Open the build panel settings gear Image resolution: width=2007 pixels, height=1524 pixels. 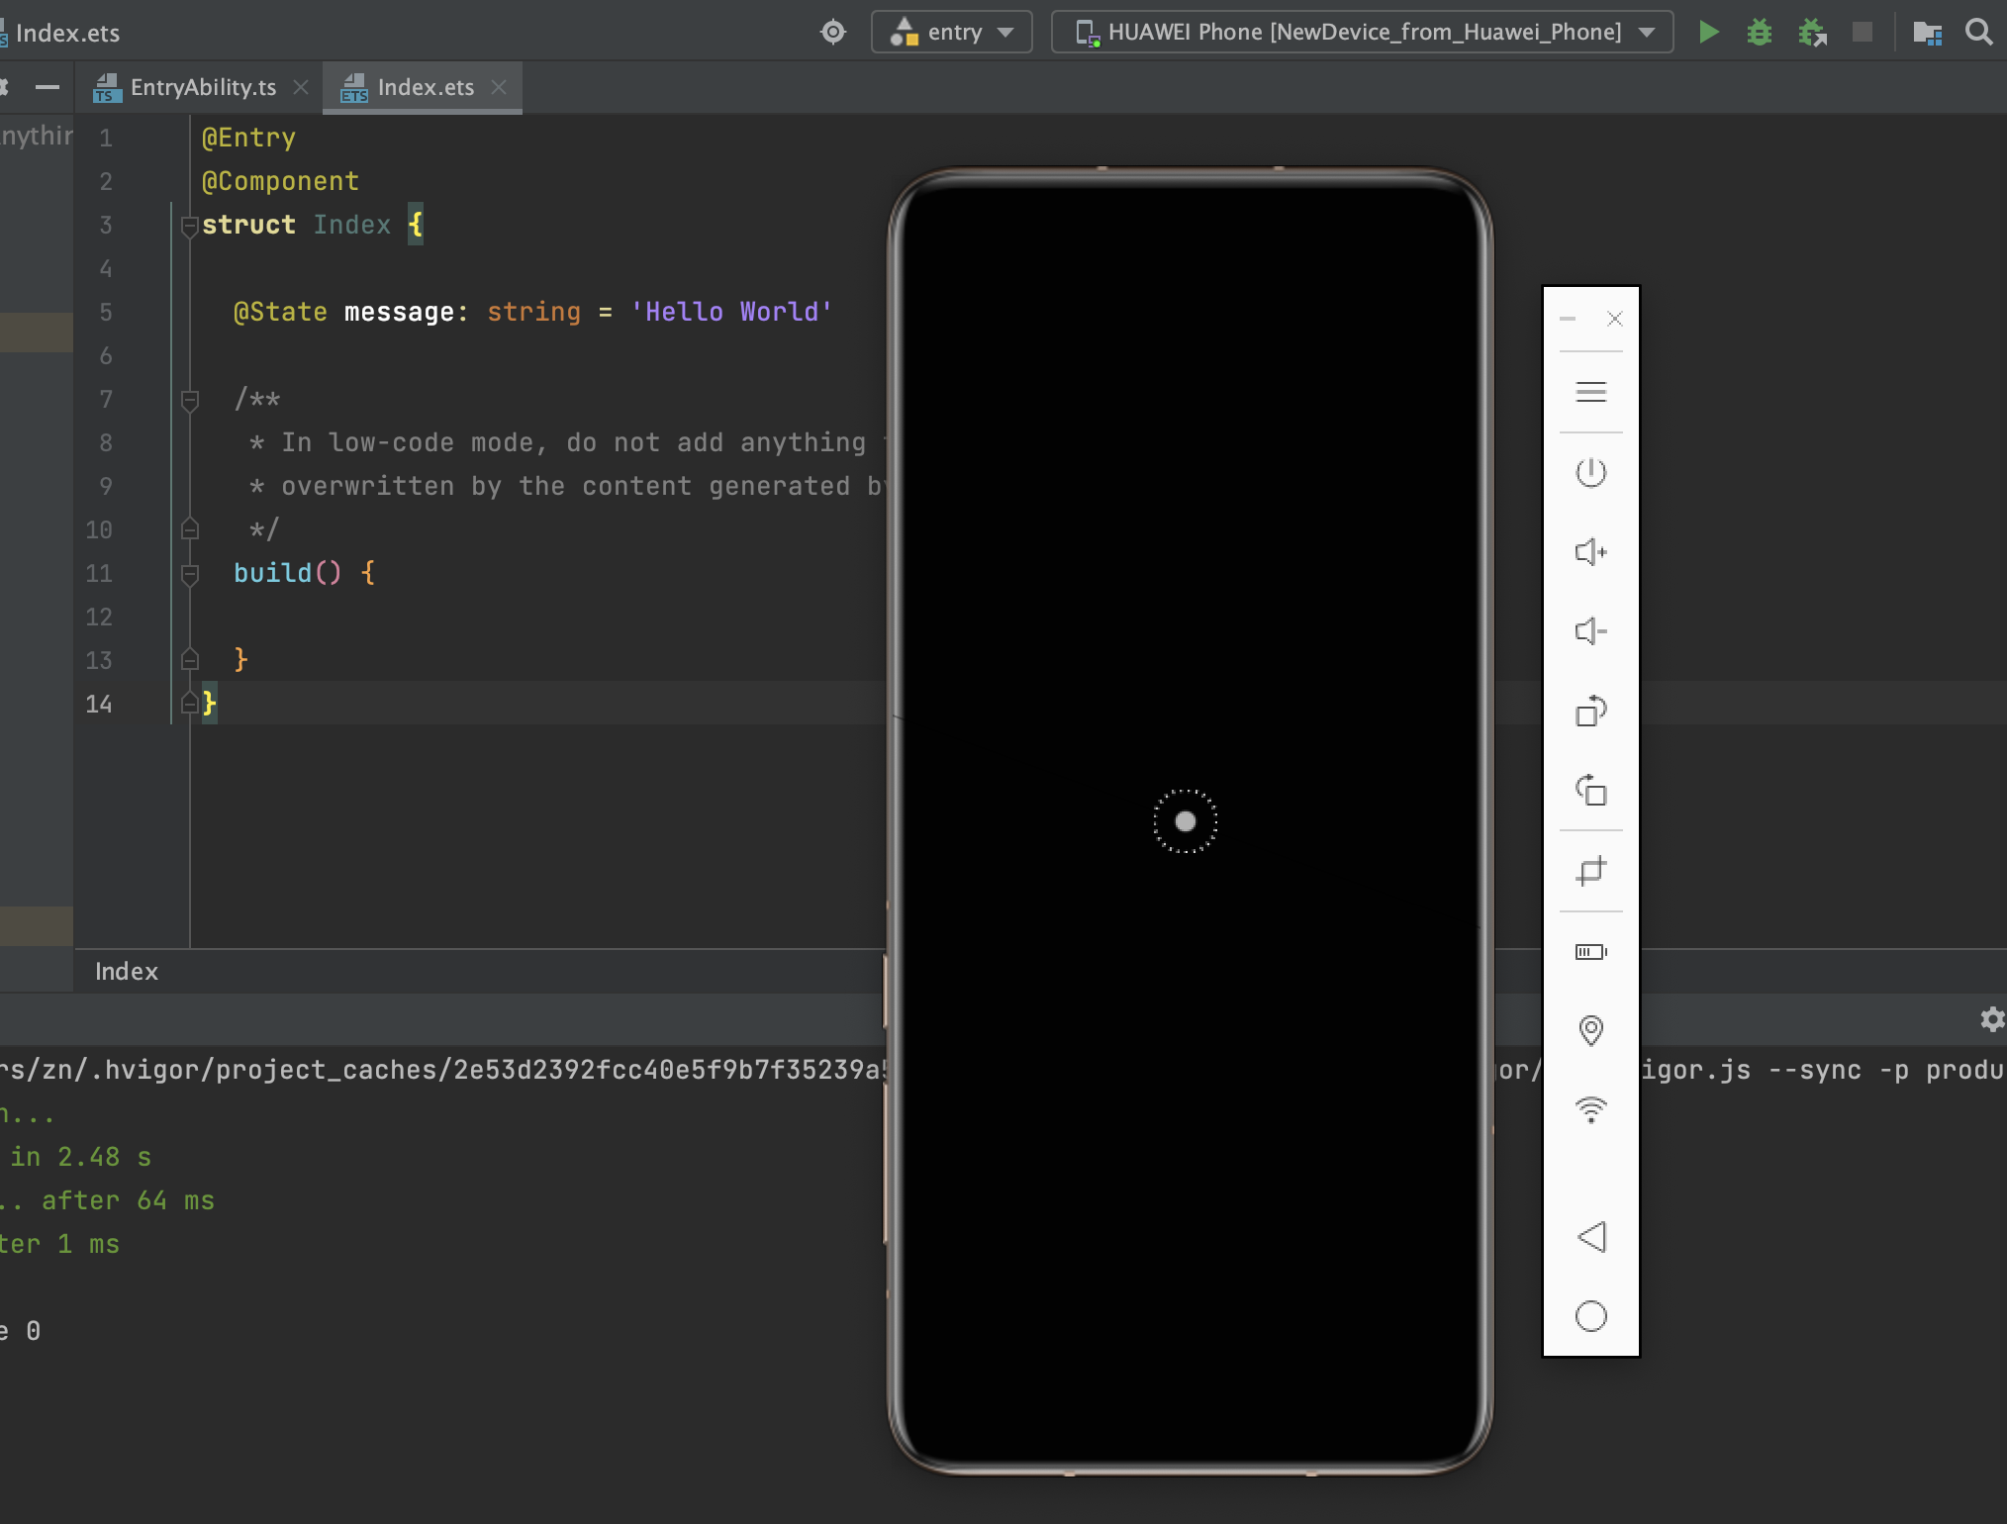point(1992,1019)
